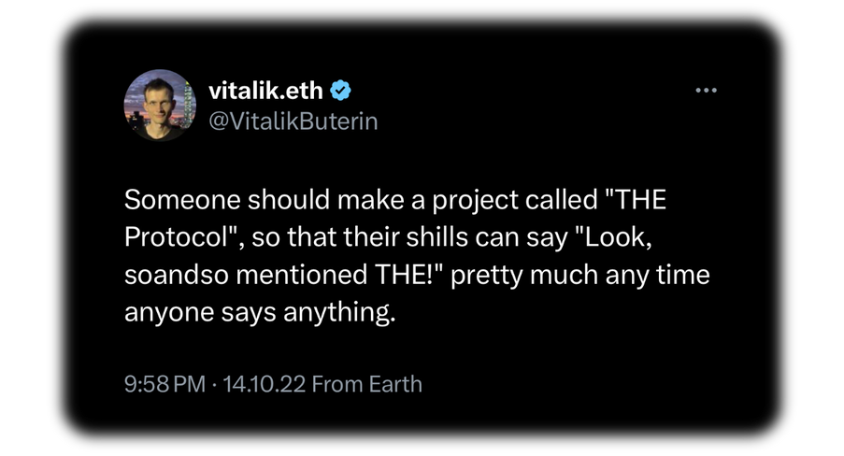Open the three-dot more options menu

coord(706,91)
